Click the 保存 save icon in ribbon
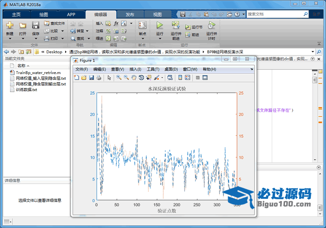 (x=36, y=26)
